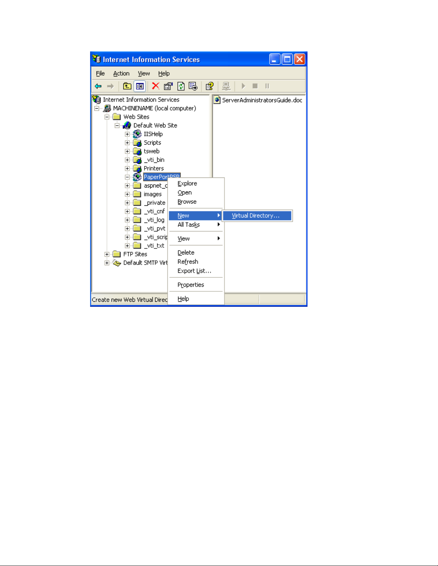This screenshot has height=566, width=438.
Task: Expand the IISHelp node
Action: (x=127, y=134)
